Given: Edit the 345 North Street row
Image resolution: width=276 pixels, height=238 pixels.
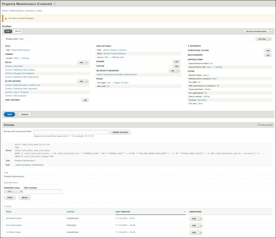Looking at the screenshot, I should pyautogui.click(x=194, y=218).
